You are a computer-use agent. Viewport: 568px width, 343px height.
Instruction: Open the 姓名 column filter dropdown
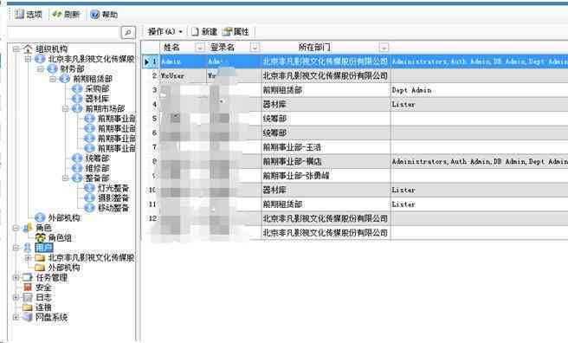pyautogui.click(x=200, y=48)
